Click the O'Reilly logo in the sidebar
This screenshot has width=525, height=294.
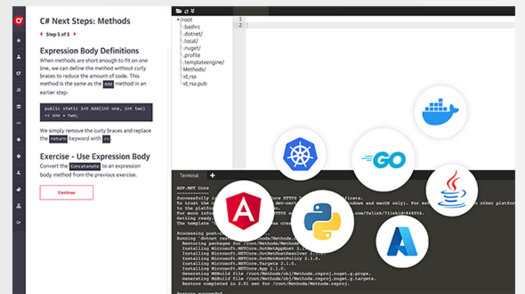[19, 20]
